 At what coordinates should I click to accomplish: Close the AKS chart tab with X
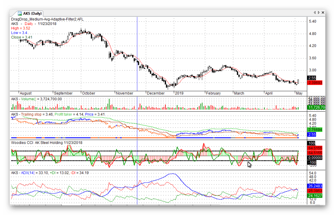[x=323, y=13]
